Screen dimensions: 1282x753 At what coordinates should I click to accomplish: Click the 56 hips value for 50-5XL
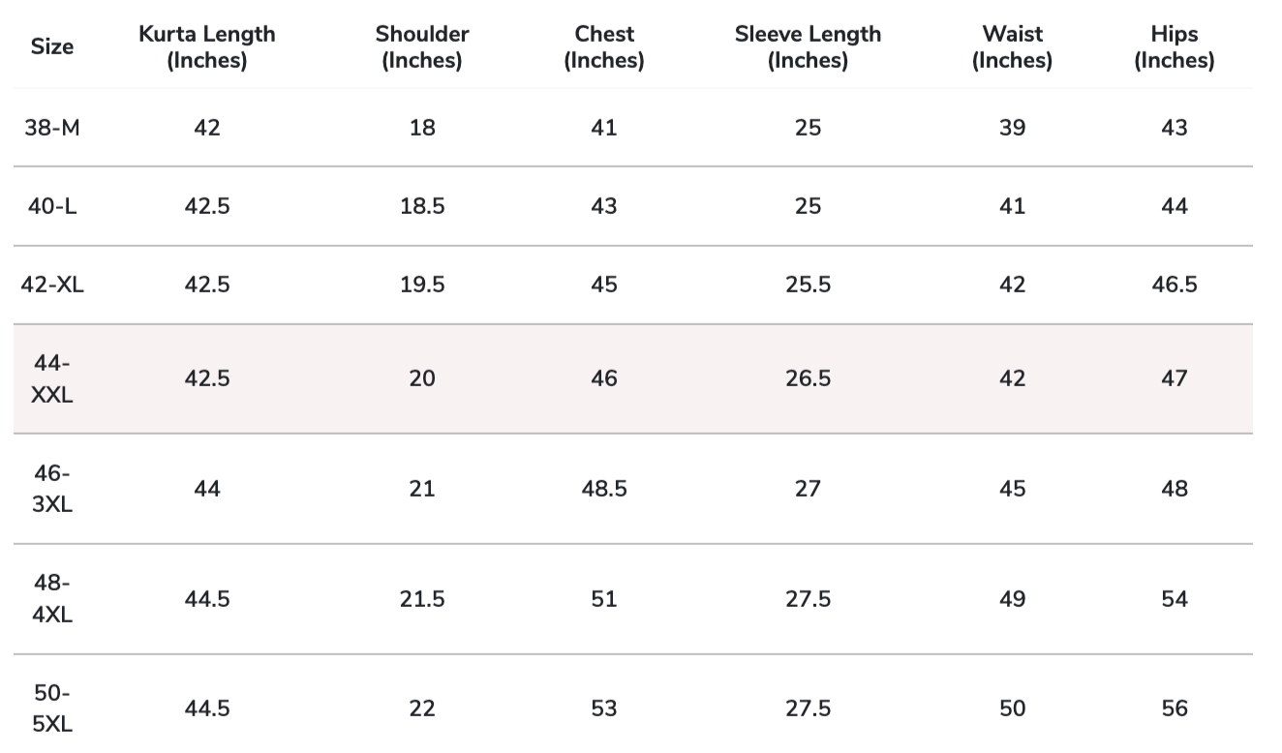point(1175,708)
